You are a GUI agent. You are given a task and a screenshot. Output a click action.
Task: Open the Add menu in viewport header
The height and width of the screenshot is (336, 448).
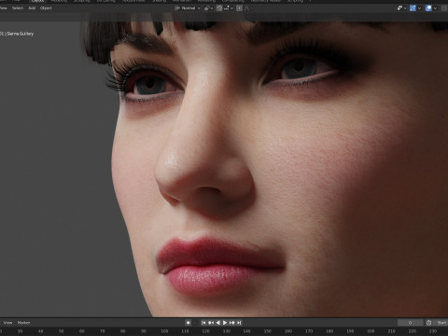click(32, 8)
